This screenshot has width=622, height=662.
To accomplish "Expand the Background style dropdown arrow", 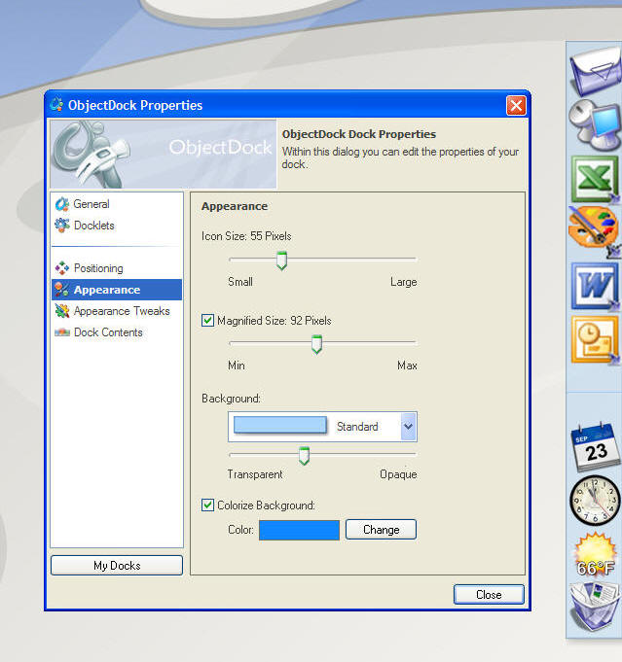I will tap(408, 427).
